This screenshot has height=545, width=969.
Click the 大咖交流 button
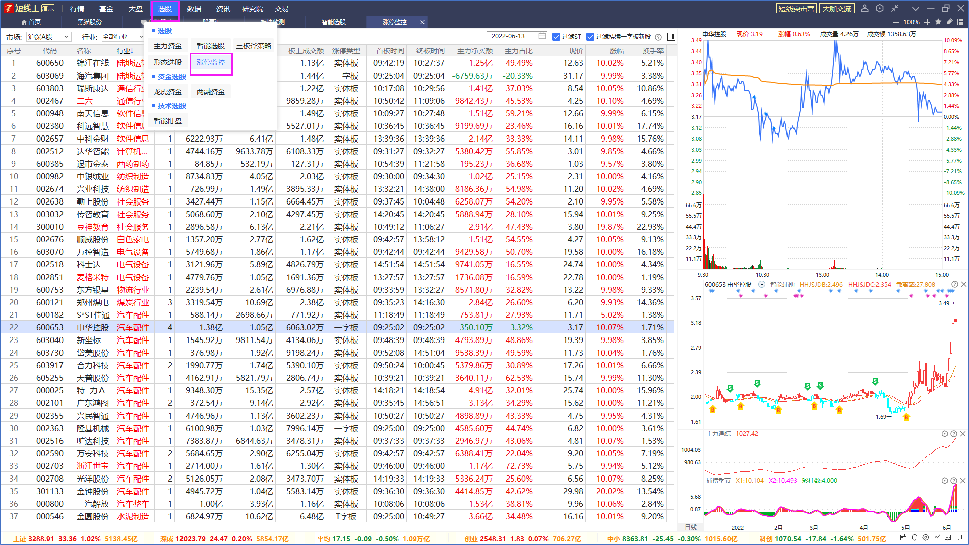pyautogui.click(x=836, y=8)
